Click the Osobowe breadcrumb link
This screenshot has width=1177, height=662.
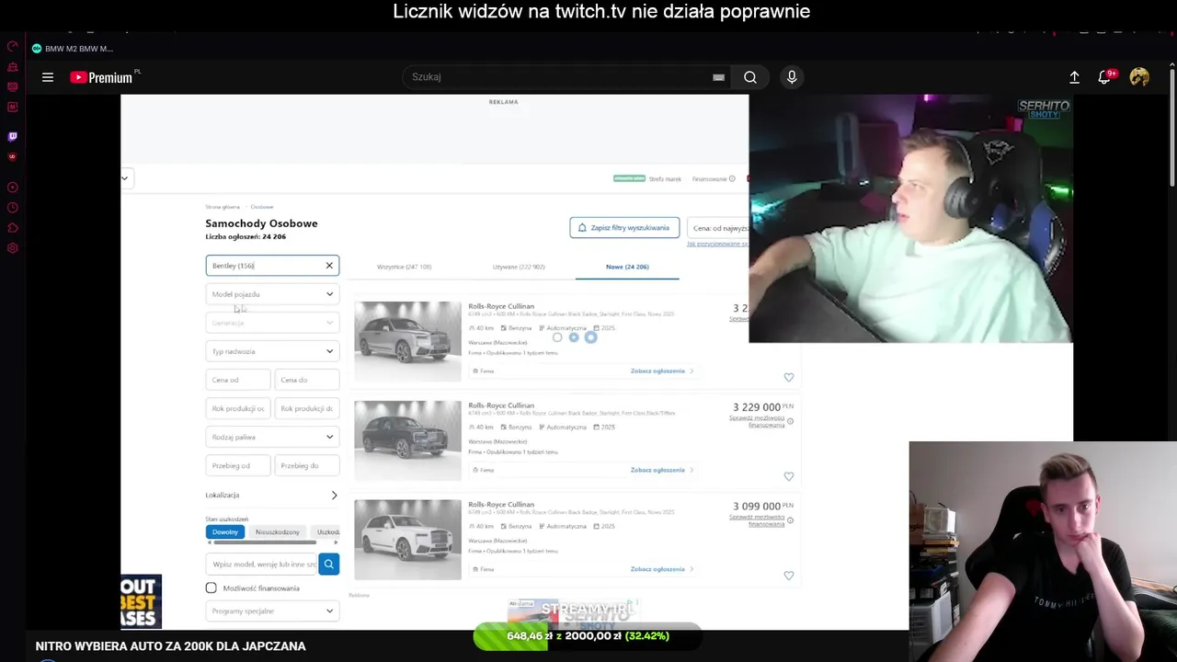pos(262,207)
